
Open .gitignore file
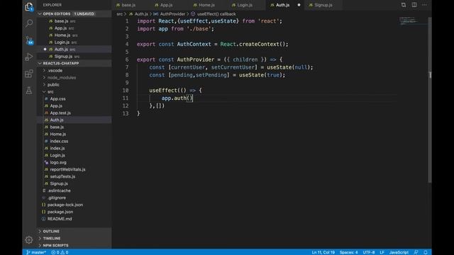pos(57,198)
